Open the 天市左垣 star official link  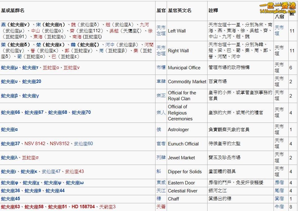click(161, 31)
